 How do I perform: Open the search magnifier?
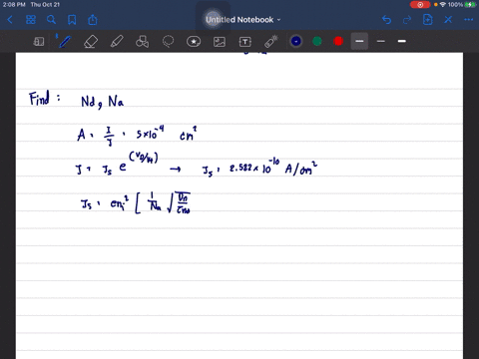(x=51, y=20)
